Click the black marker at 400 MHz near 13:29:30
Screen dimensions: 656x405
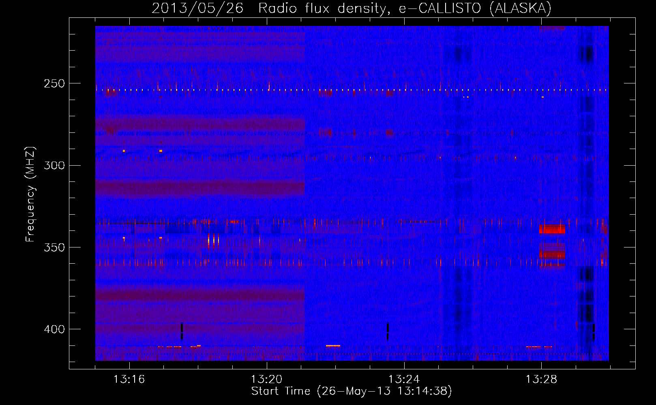[594, 332]
